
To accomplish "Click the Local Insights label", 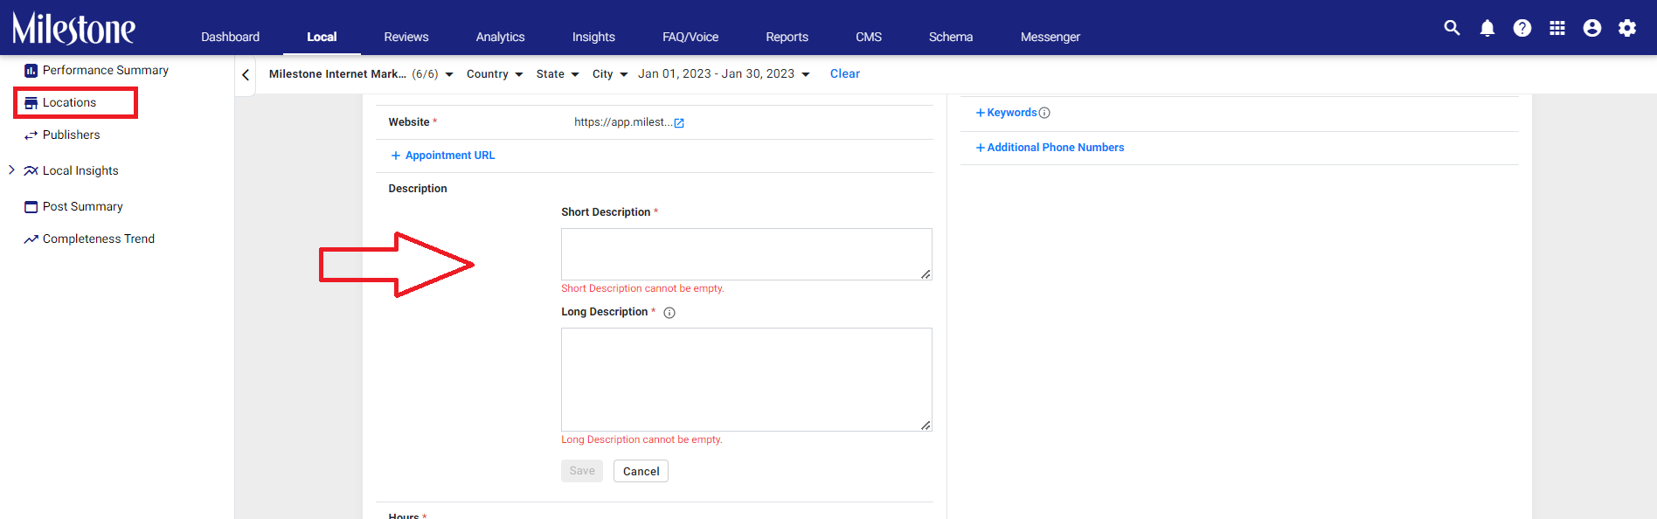I will (x=80, y=171).
